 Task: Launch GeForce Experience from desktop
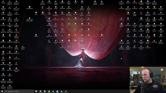[43, 3]
